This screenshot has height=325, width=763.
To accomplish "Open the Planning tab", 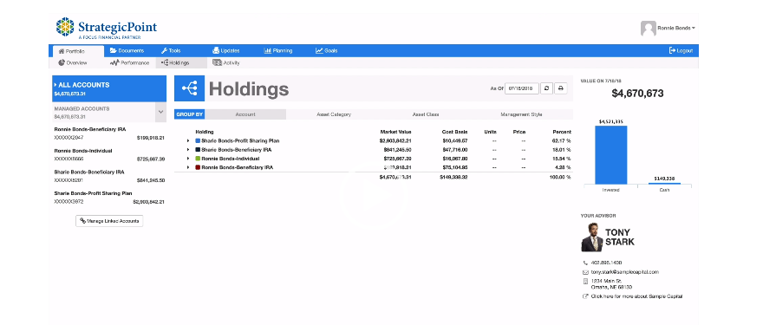I will click(278, 50).
